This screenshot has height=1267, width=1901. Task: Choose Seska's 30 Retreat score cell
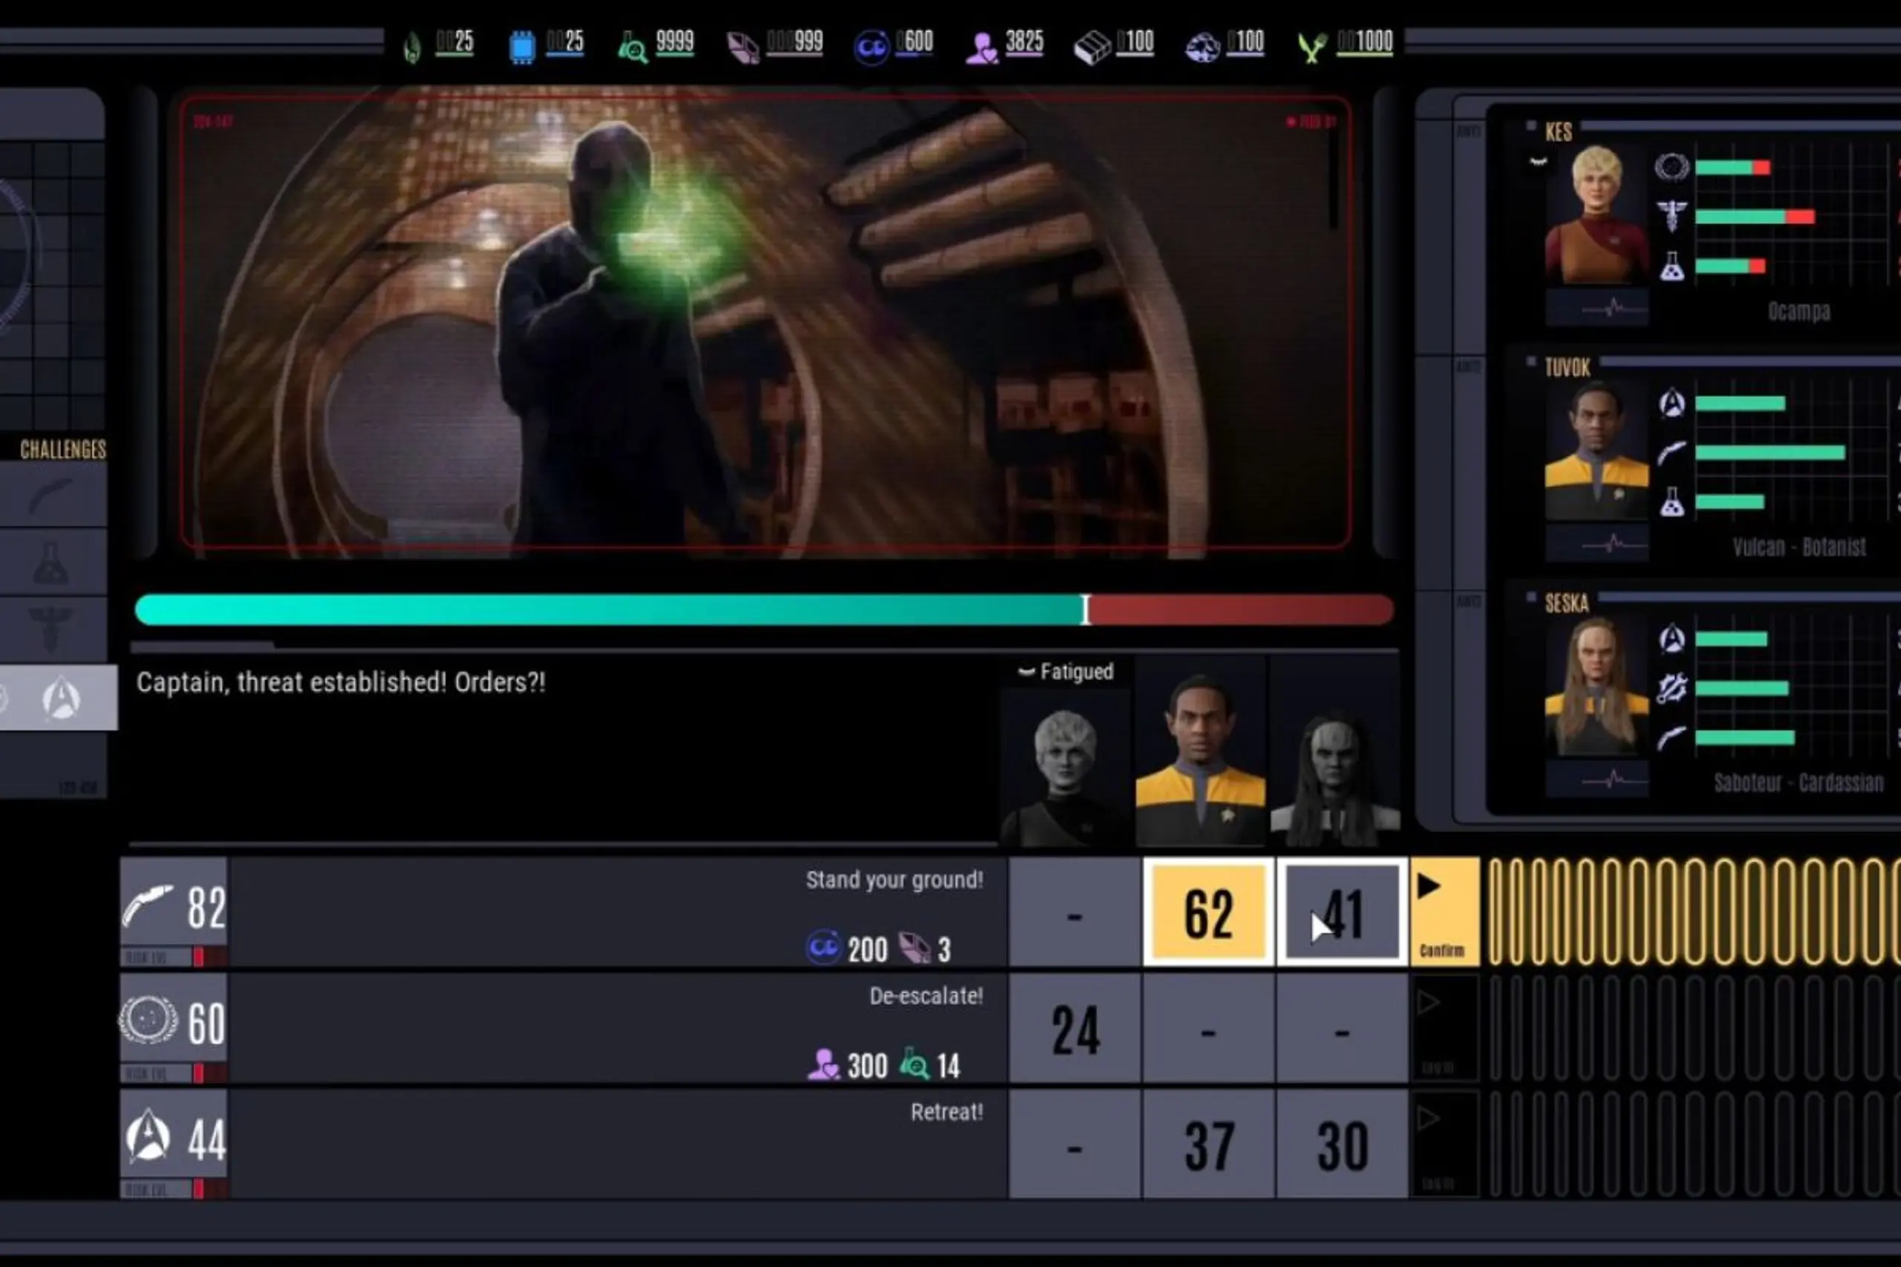(x=1342, y=1145)
